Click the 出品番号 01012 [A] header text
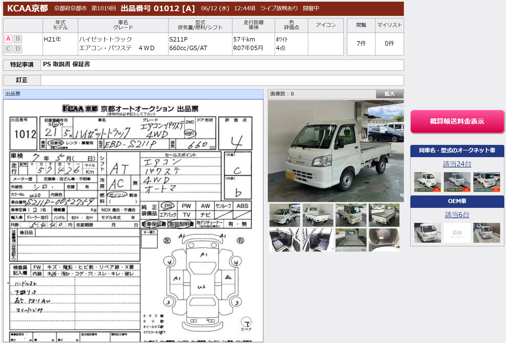The image size is (506, 343). pyautogui.click(x=158, y=8)
